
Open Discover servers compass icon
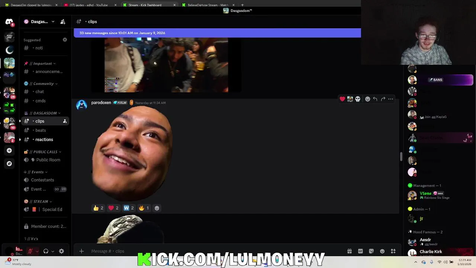coord(9,163)
